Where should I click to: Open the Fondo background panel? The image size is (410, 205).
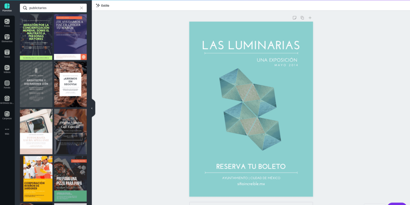tap(7, 85)
